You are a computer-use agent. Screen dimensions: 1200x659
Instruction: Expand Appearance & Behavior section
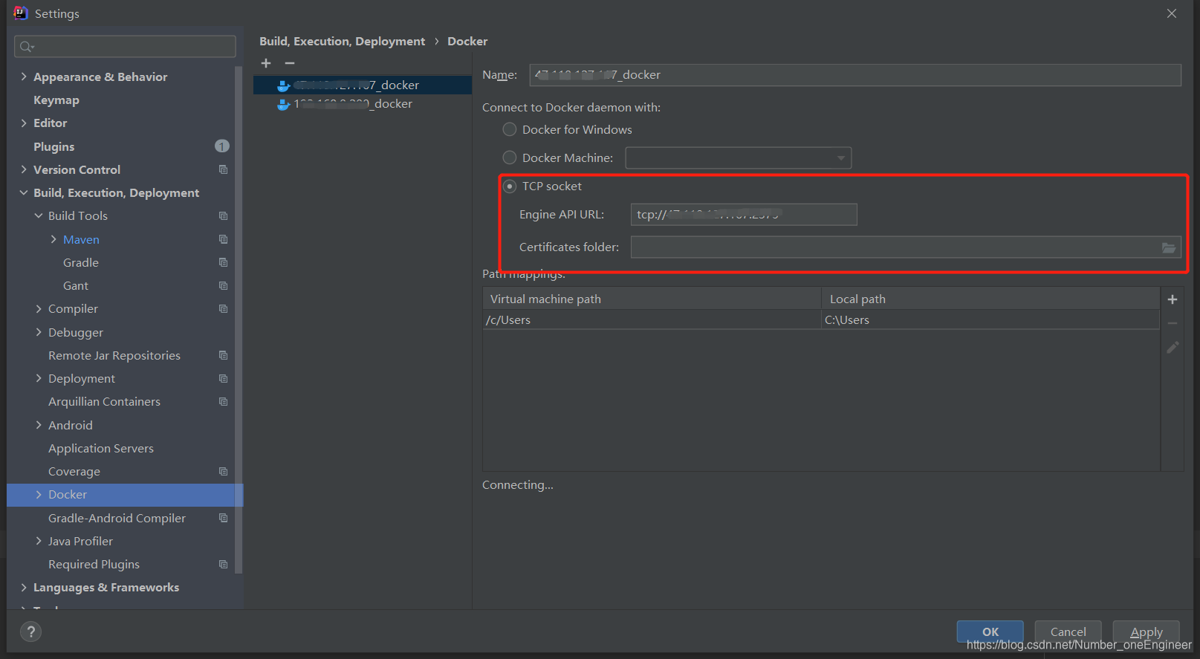[x=24, y=77]
